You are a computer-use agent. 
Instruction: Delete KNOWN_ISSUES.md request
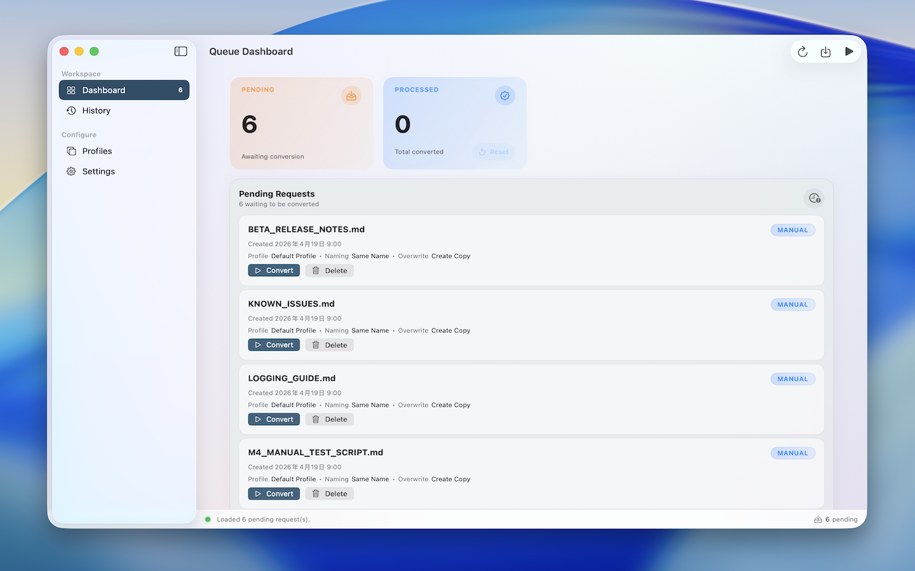[x=329, y=345]
